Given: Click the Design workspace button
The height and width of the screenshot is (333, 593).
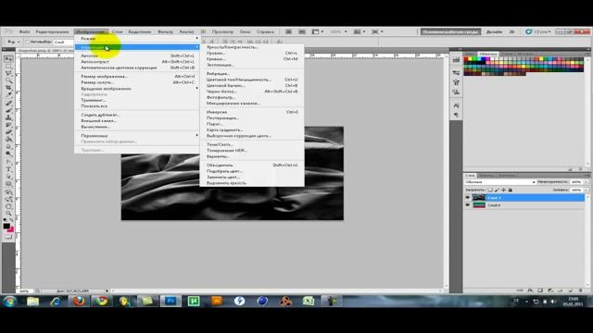Looking at the screenshot, I should [494, 31].
